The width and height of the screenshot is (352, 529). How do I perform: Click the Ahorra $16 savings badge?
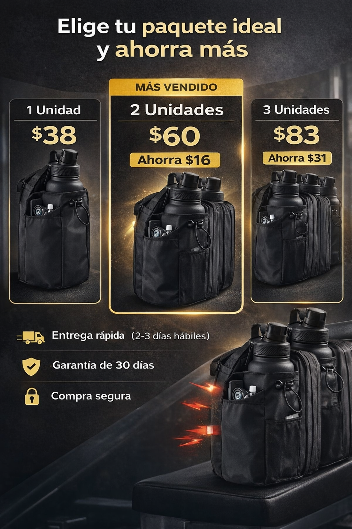click(175, 160)
